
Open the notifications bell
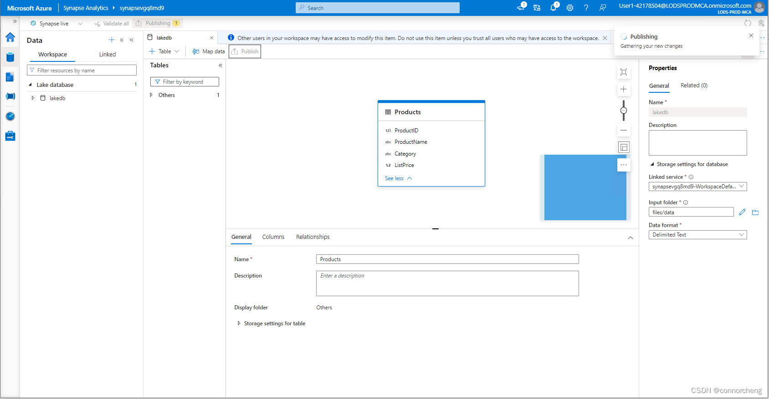[x=554, y=8]
